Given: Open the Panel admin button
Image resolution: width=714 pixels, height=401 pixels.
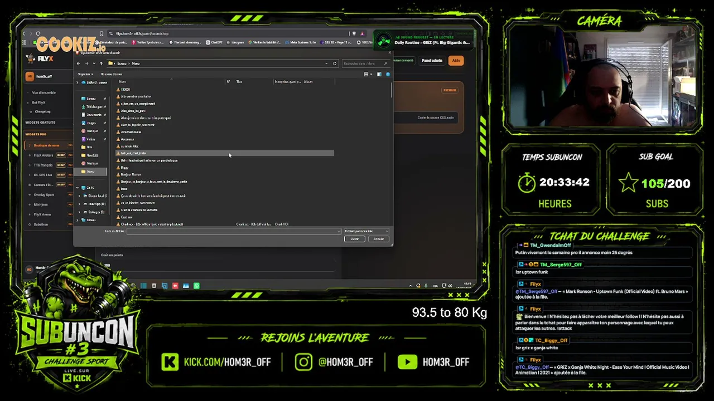Looking at the screenshot, I should pos(432,60).
